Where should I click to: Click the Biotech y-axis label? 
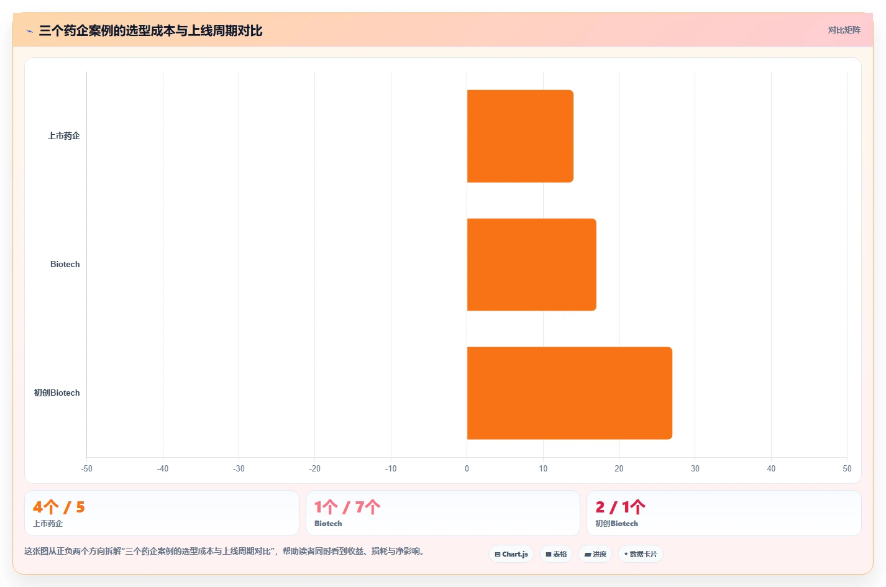(65, 264)
